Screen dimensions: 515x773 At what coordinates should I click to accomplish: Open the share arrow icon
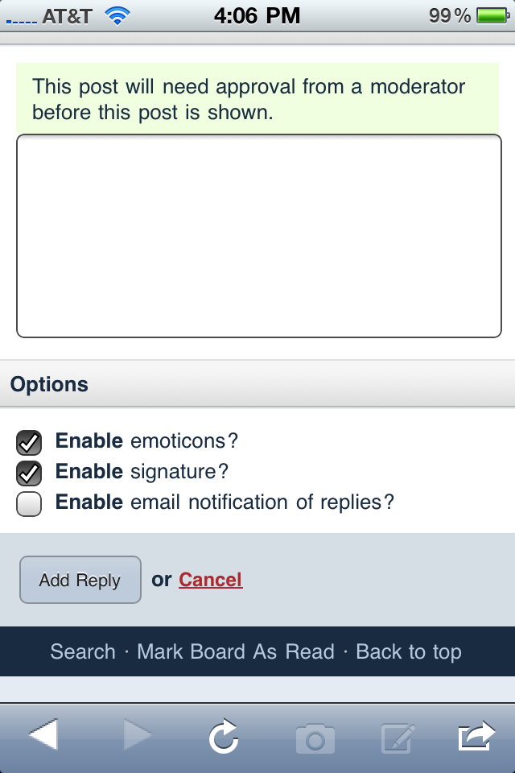click(476, 736)
